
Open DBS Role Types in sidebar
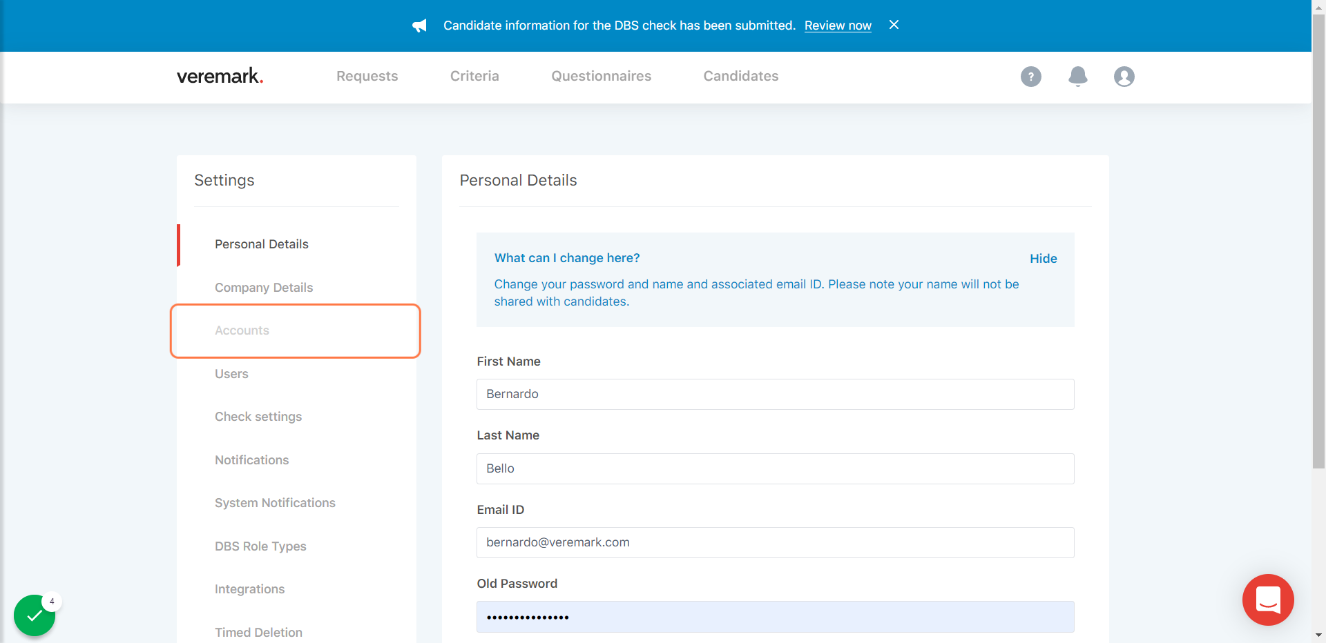[260, 546]
